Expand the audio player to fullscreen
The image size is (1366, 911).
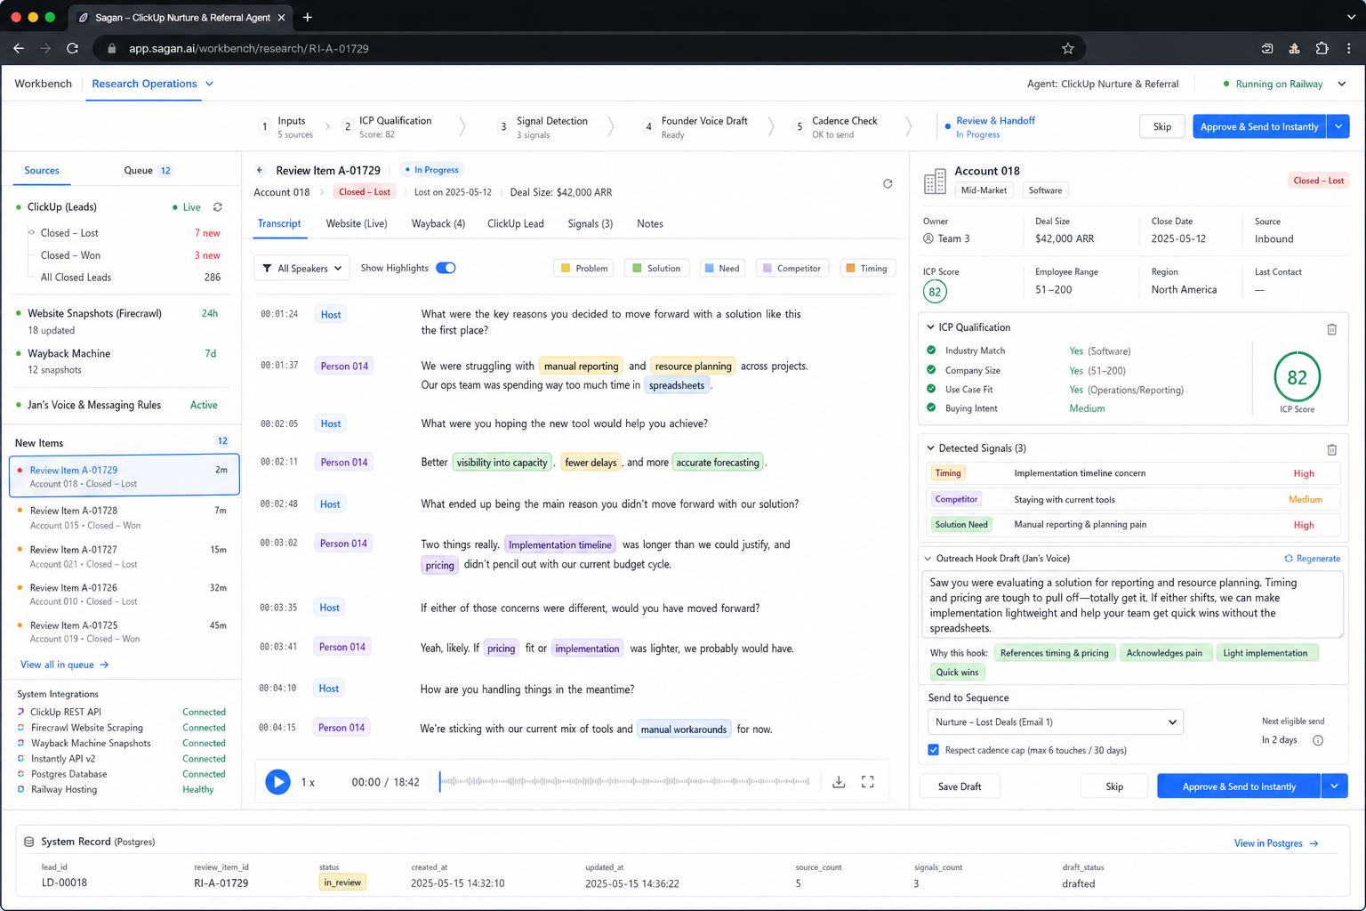[868, 782]
